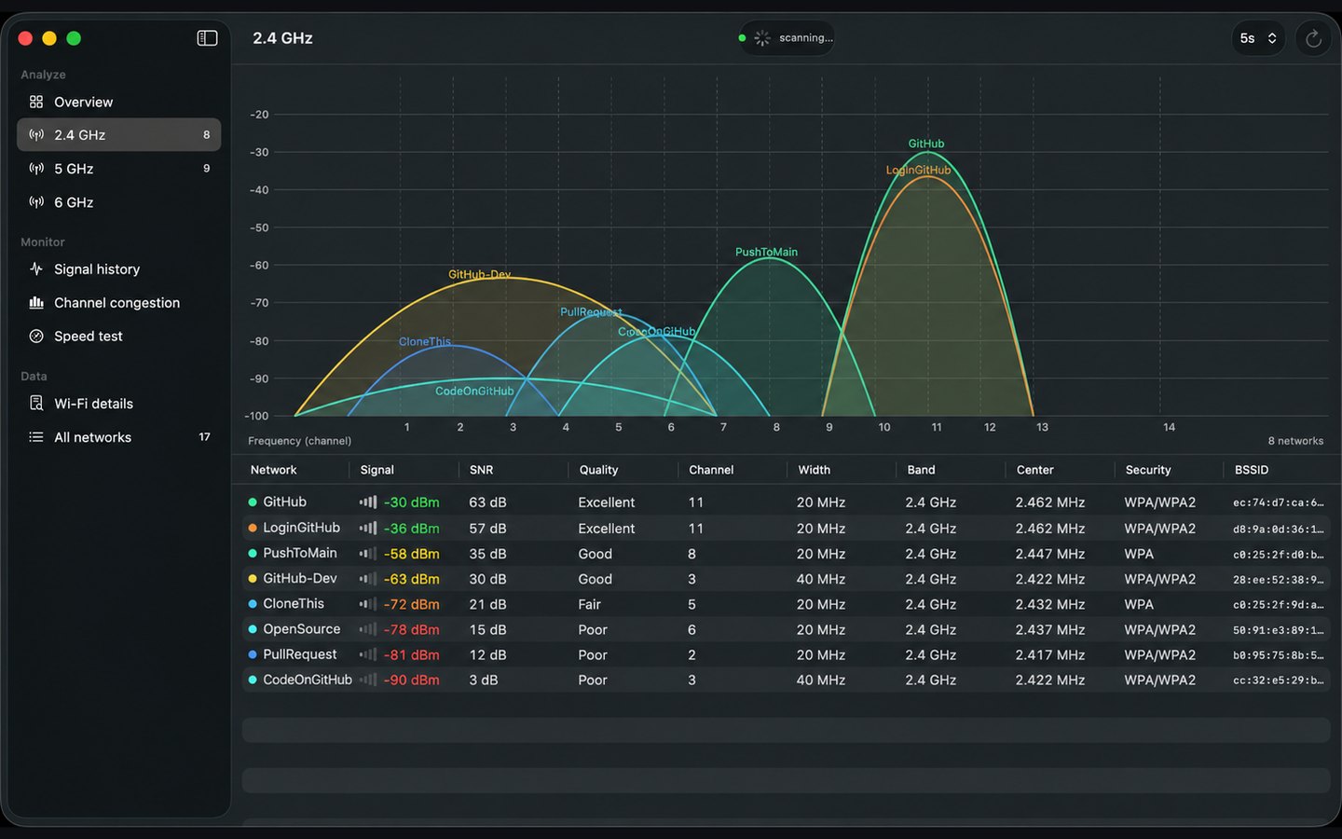Click the 6 GHz antenna icon

pyautogui.click(x=36, y=202)
